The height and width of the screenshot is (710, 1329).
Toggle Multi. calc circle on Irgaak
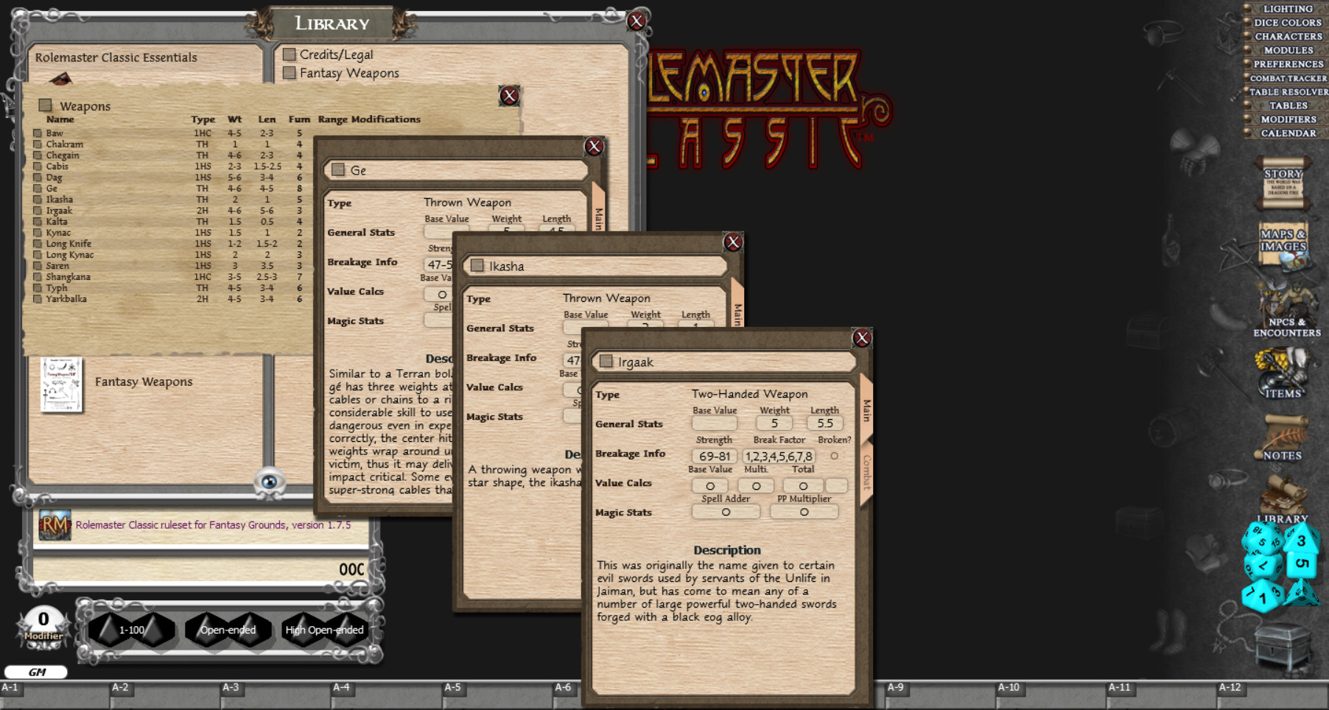tap(756, 486)
